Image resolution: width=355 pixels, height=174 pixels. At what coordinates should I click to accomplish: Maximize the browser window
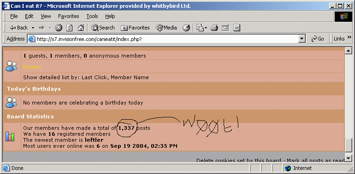click(x=340, y=6)
